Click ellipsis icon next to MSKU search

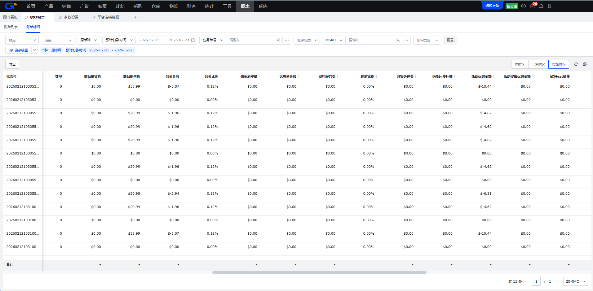(x=406, y=40)
